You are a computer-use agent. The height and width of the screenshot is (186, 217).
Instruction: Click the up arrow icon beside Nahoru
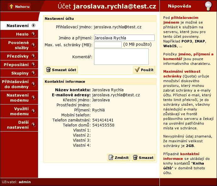tap(11, 6)
